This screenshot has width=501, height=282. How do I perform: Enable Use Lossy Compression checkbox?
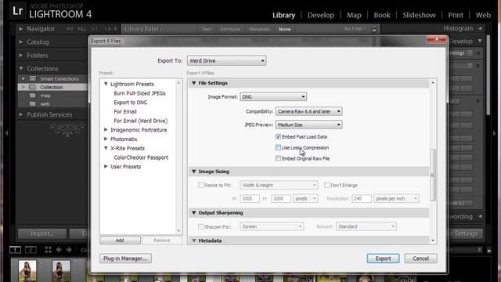coord(279,147)
